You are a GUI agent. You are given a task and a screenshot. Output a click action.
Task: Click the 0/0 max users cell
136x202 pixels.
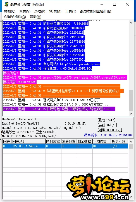click(x=120, y=146)
